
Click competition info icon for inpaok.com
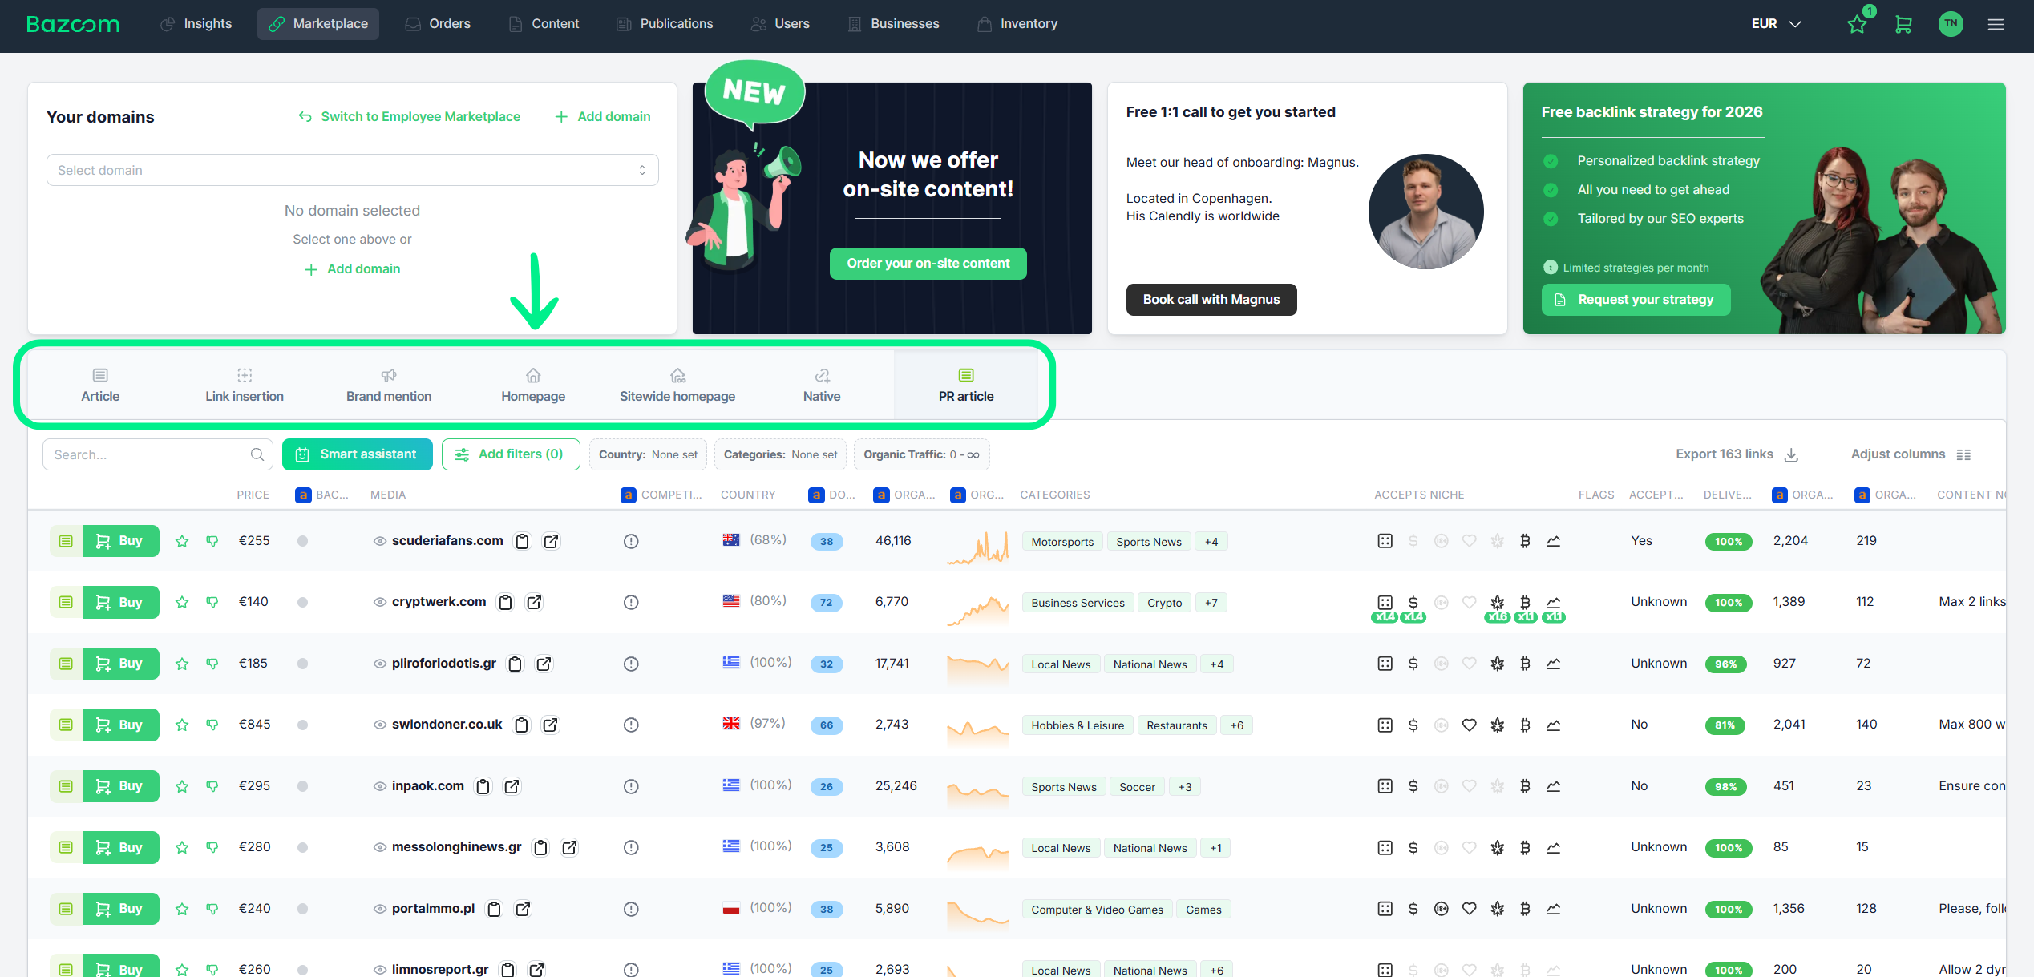click(x=631, y=786)
